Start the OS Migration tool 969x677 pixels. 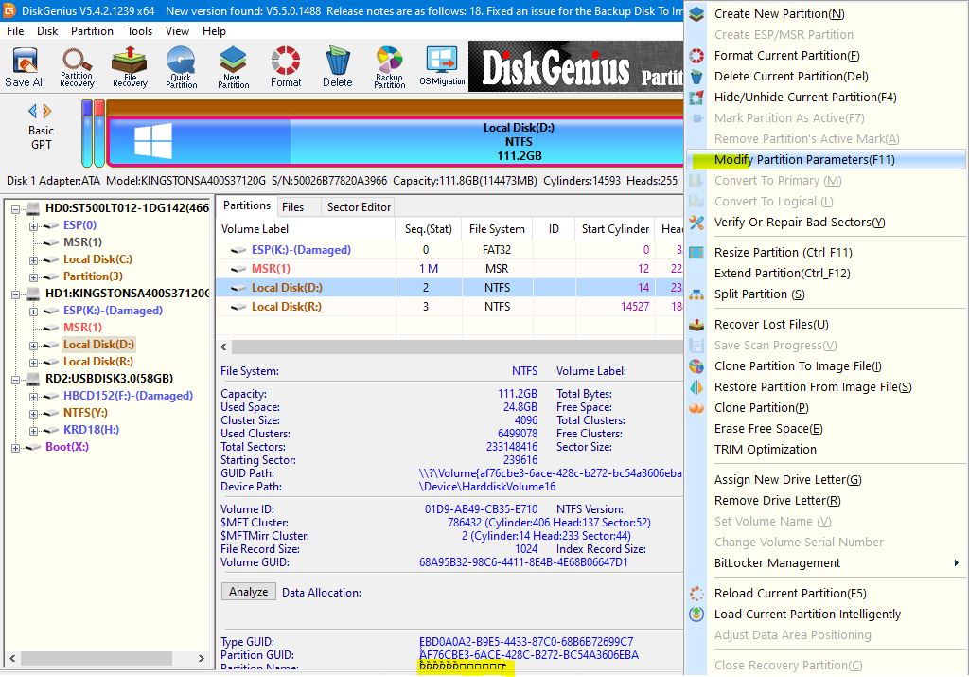(x=442, y=66)
